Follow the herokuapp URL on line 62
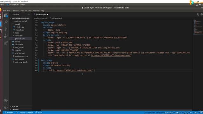 (x=111, y=55)
